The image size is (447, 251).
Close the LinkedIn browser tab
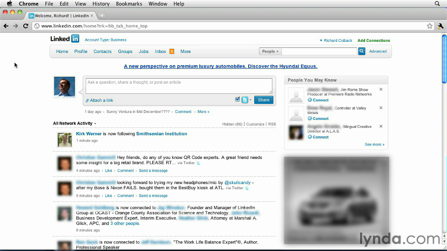pyautogui.click(x=92, y=16)
